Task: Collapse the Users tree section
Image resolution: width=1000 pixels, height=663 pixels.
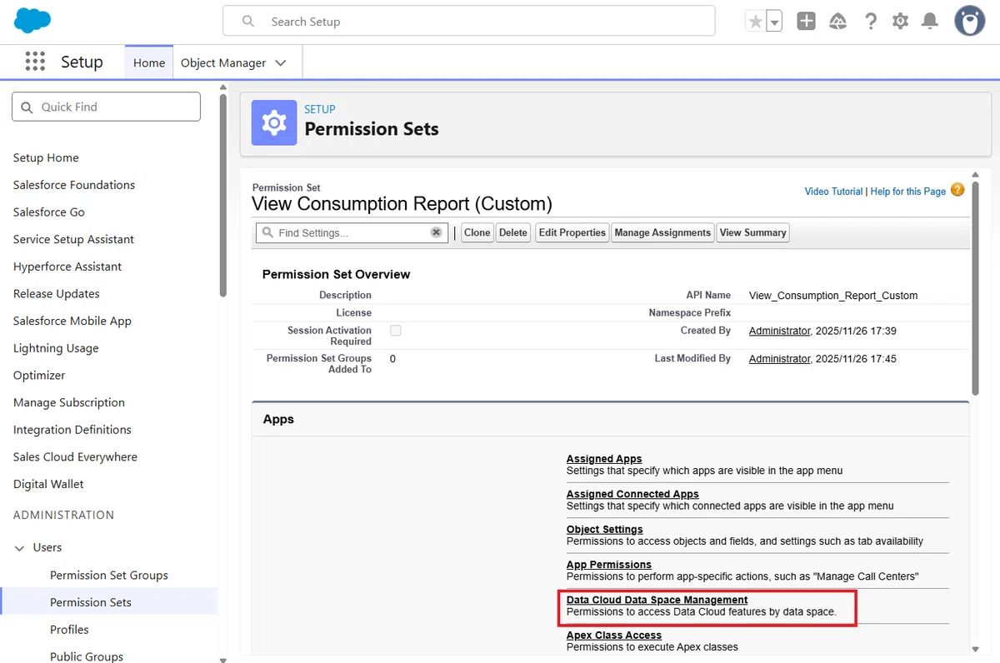Action: tap(20, 547)
